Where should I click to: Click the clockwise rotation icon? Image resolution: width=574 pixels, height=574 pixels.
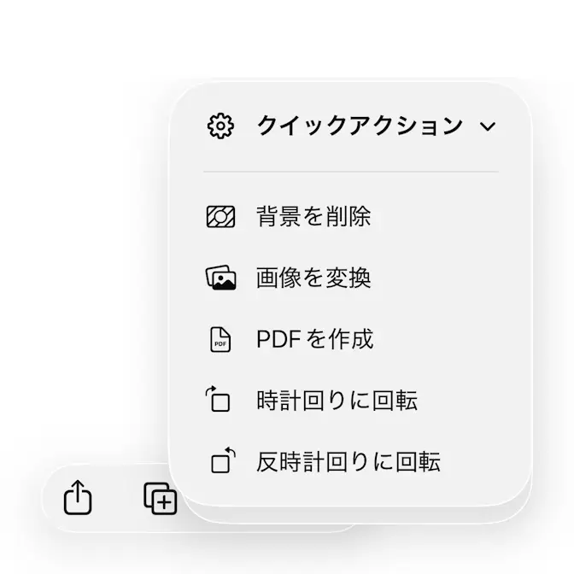click(220, 400)
